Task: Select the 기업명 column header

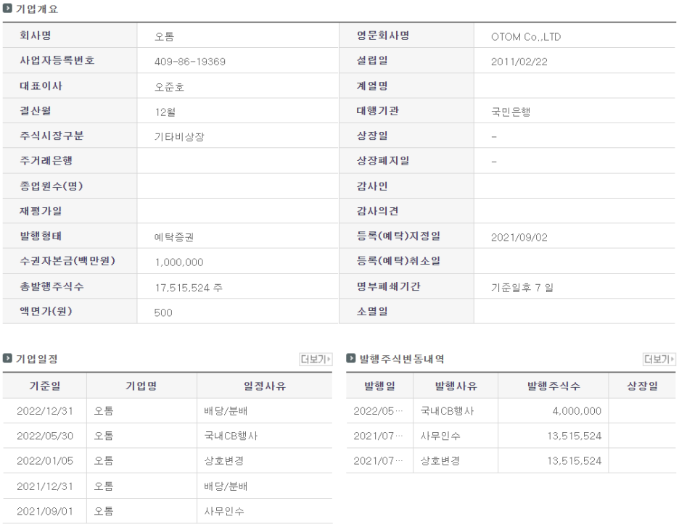Action: 141,386
